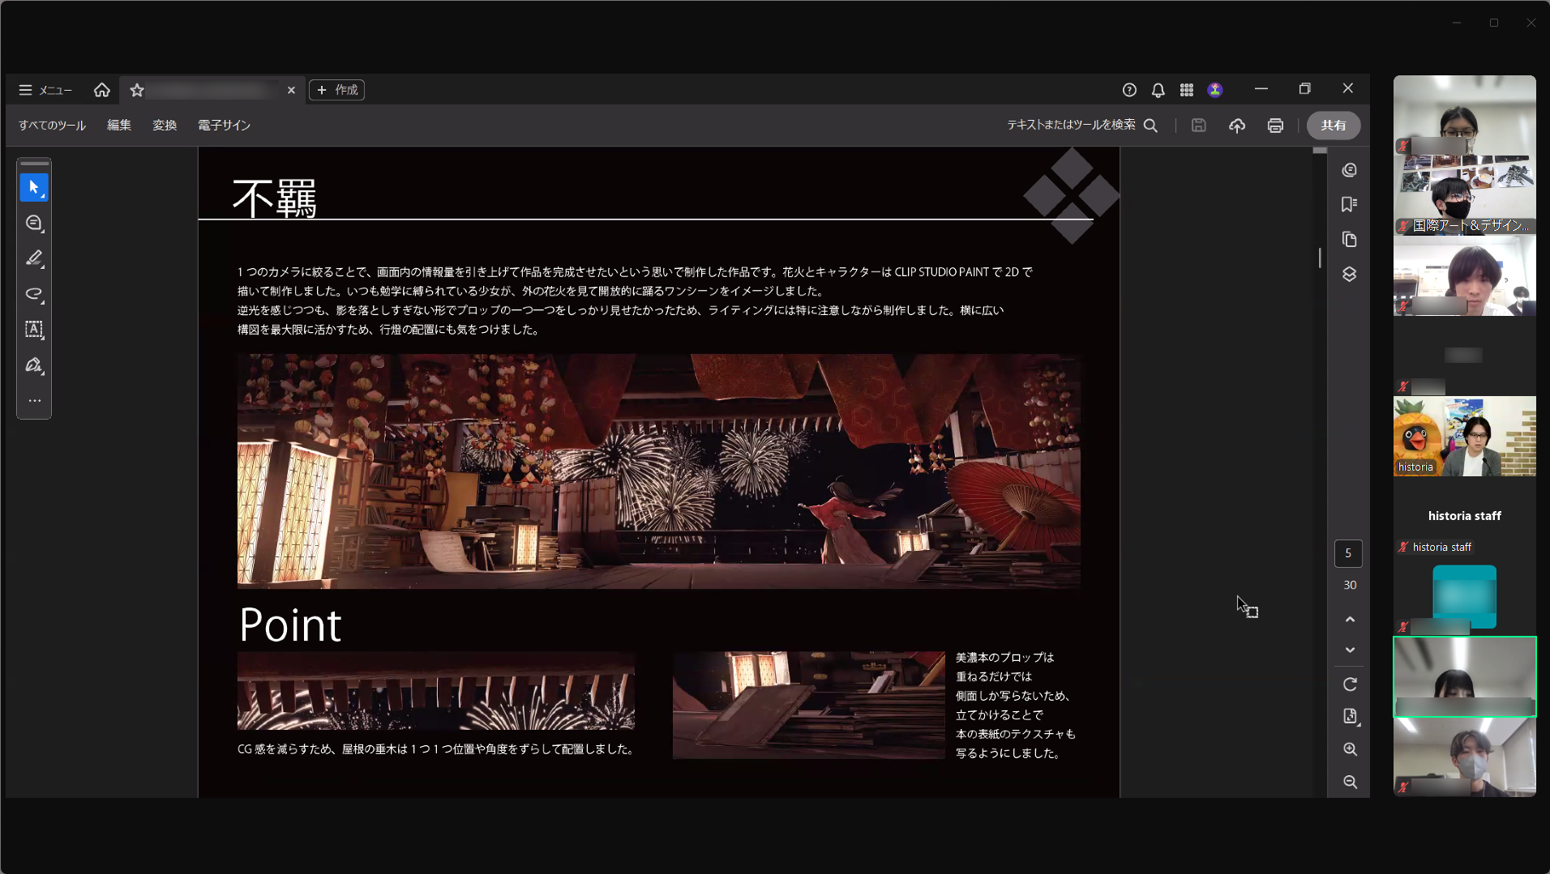The image size is (1550, 874).
Task: Print the document with printer icon
Action: [x=1275, y=126]
